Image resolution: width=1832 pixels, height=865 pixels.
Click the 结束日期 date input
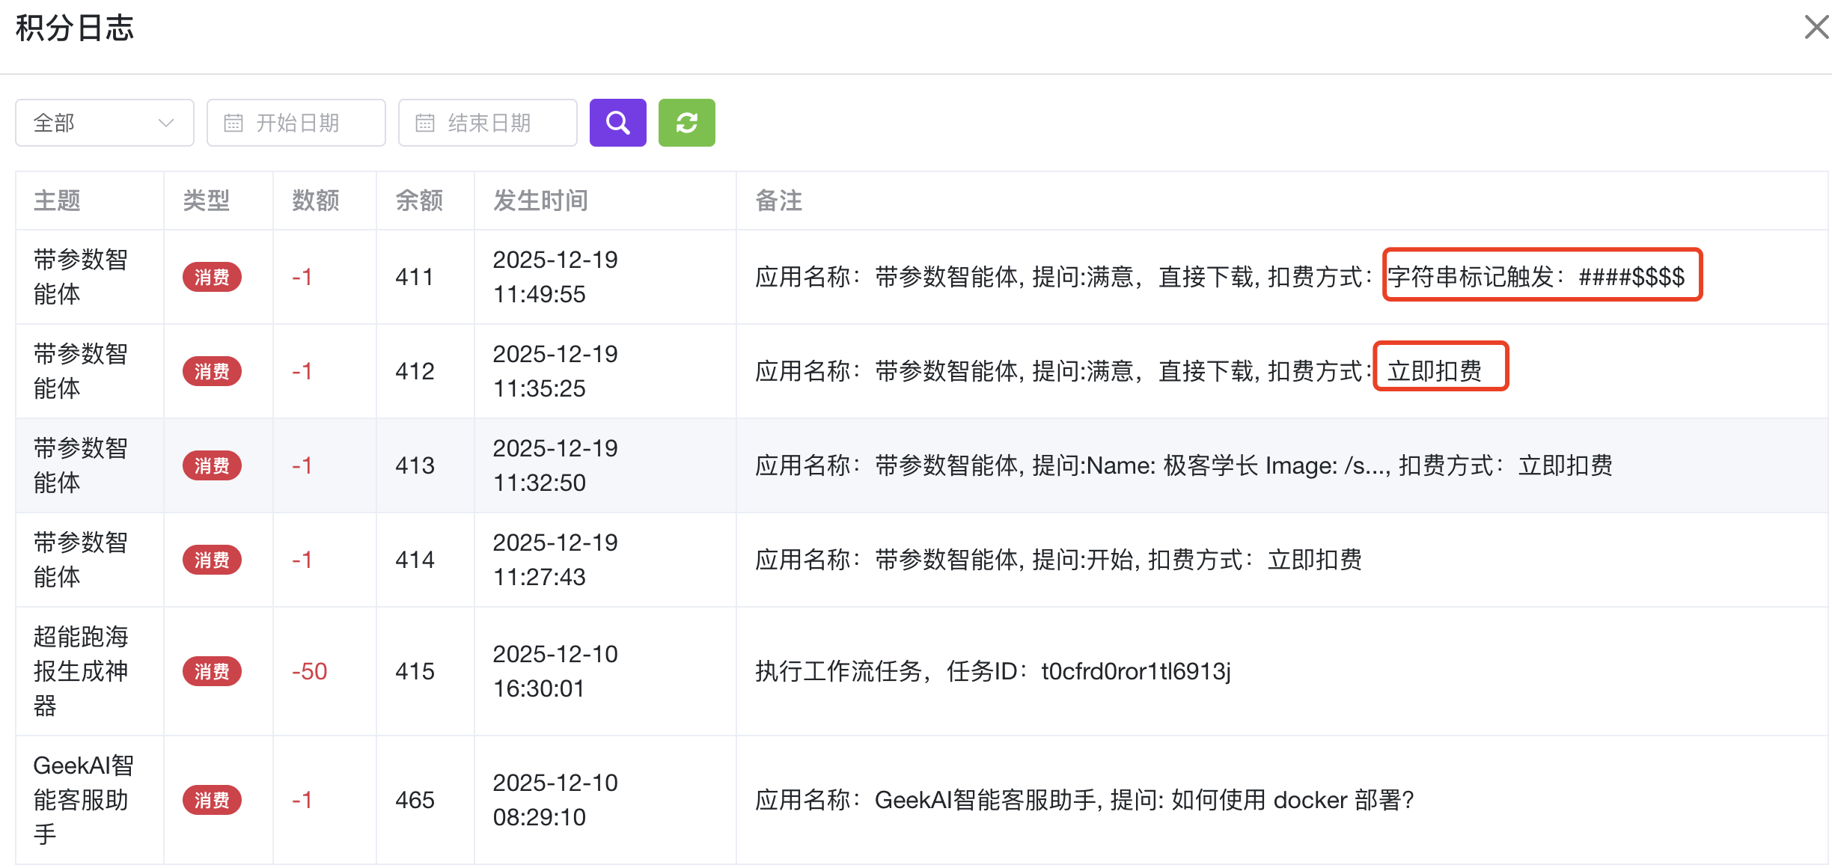489,123
